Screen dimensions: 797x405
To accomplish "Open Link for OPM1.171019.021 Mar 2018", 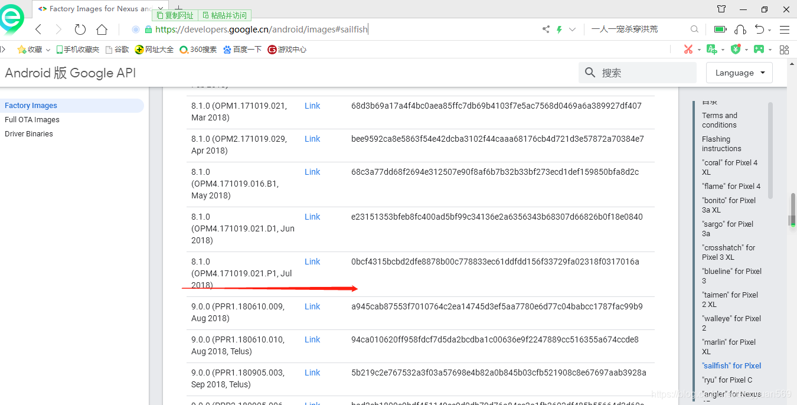I will point(312,106).
